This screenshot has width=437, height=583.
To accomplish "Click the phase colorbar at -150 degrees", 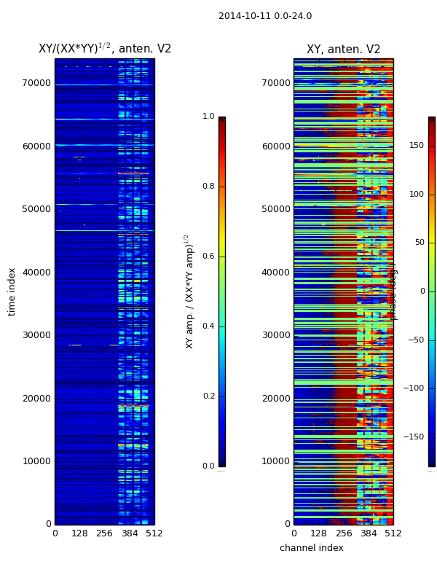I will point(432,437).
